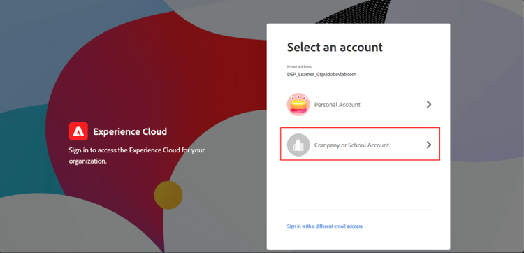Expand the Personal Account chevron arrow
The image size is (524, 253).
point(429,105)
